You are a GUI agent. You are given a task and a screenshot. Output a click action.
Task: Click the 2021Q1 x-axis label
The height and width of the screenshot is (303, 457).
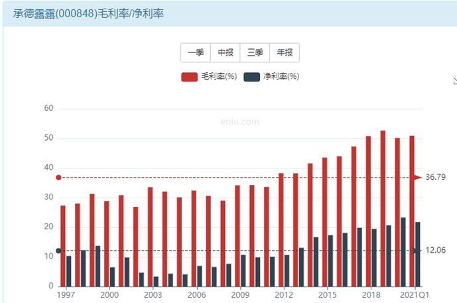tap(415, 295)
